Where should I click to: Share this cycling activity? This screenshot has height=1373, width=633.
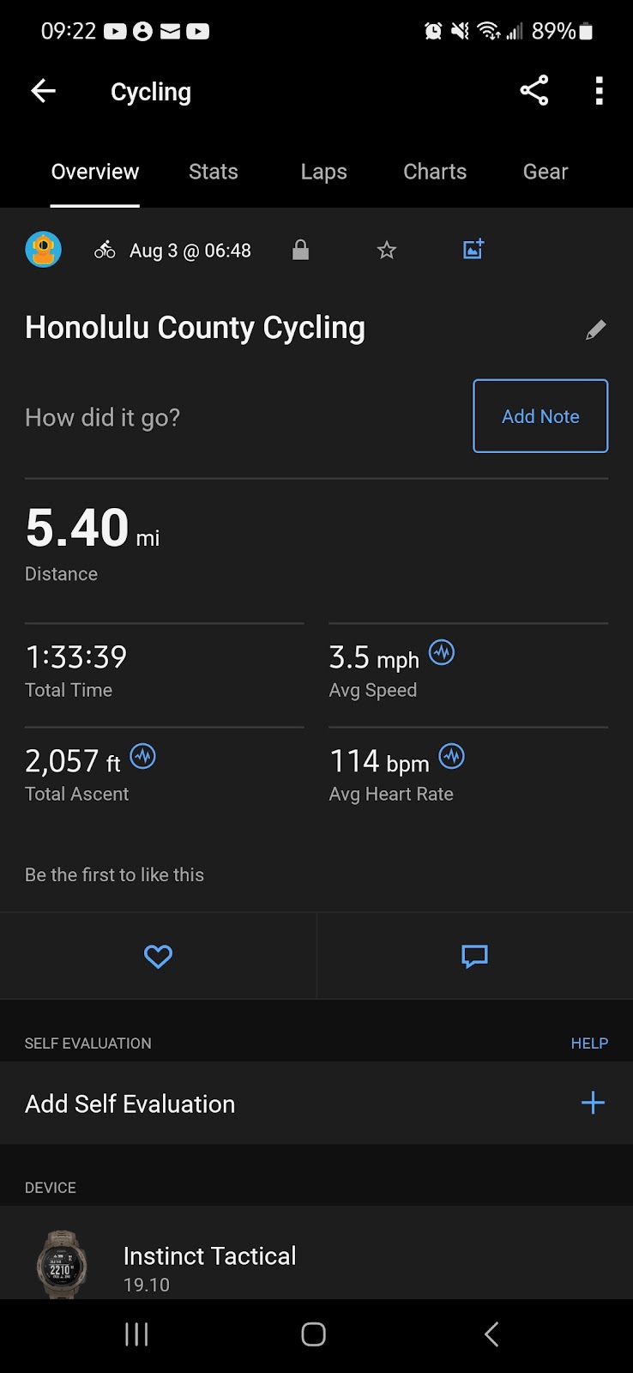pyautogui.click(x=534, y=91)
